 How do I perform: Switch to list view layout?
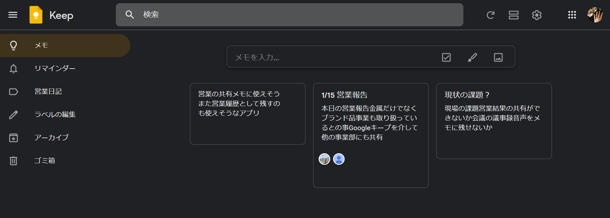513,15
